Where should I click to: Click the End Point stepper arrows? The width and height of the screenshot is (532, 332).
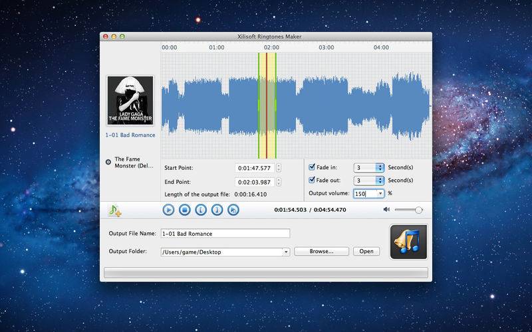(x=279, y=182)
